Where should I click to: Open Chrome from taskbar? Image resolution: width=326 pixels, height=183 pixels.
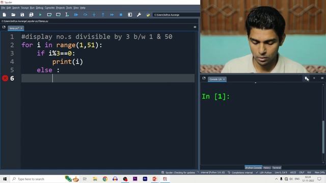[x=105, y=179]
